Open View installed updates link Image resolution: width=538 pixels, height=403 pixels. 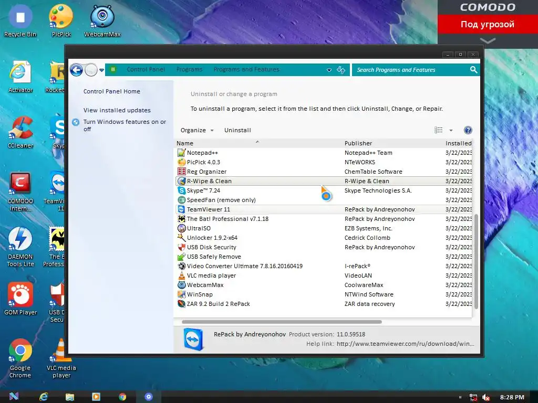117,110
